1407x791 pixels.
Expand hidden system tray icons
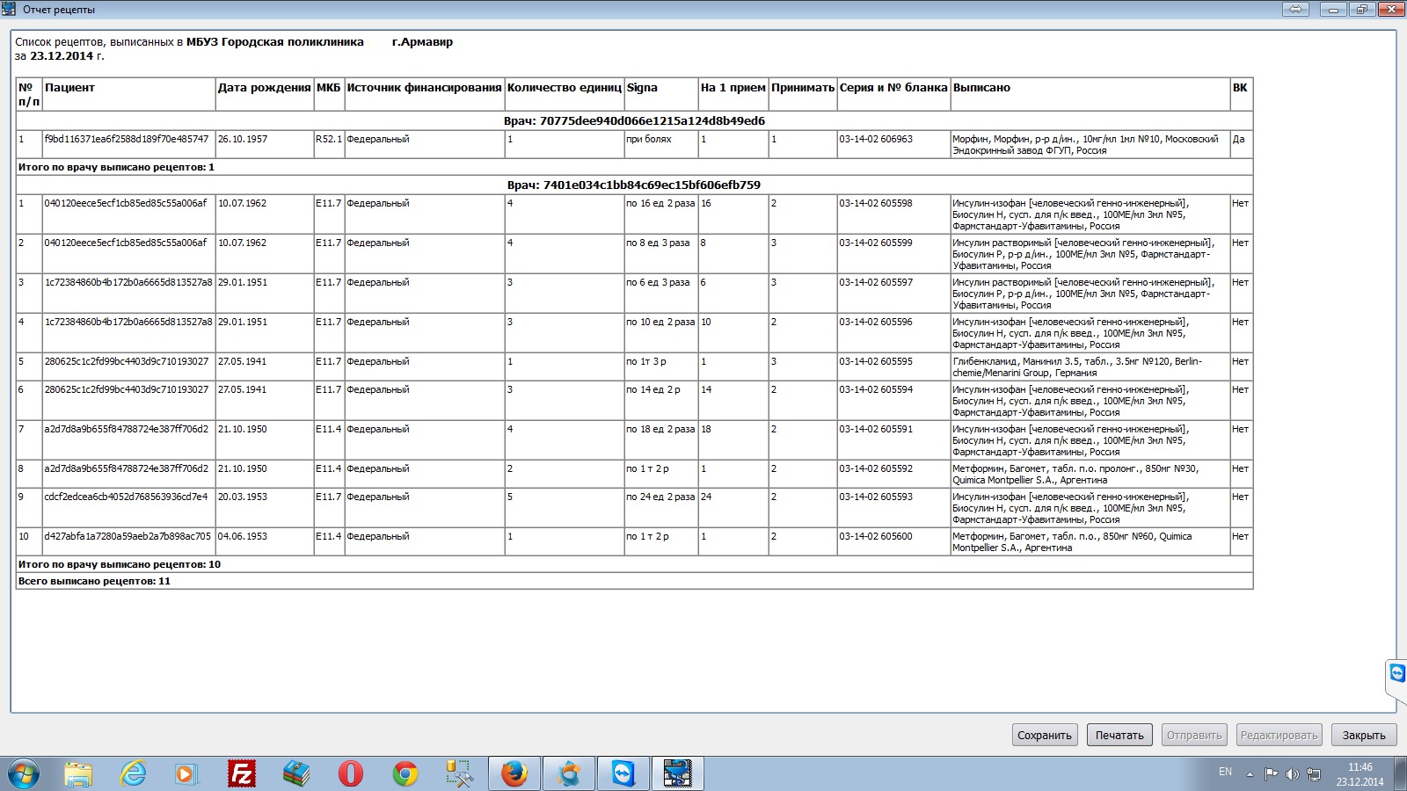[x=1250, y=774]
